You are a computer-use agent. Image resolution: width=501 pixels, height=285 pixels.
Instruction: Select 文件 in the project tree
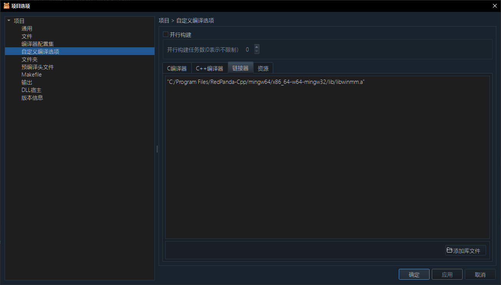27,36
